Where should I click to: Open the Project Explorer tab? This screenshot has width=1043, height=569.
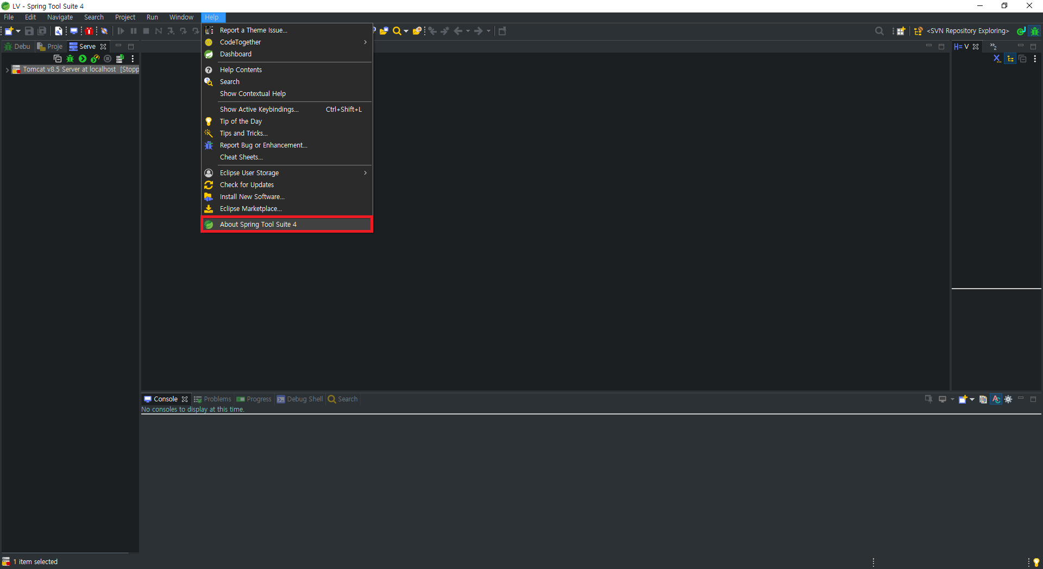tap(50, 47)
